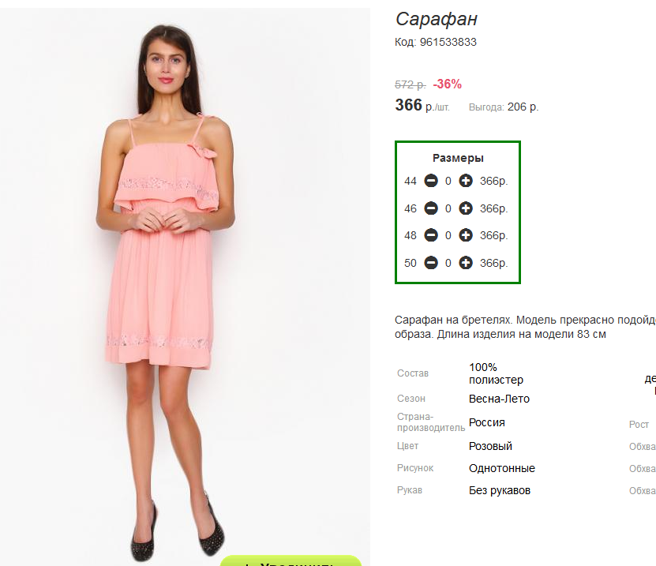Click the Размеры heading
Screen dimensions: 656x566
(x=458, y=158)
